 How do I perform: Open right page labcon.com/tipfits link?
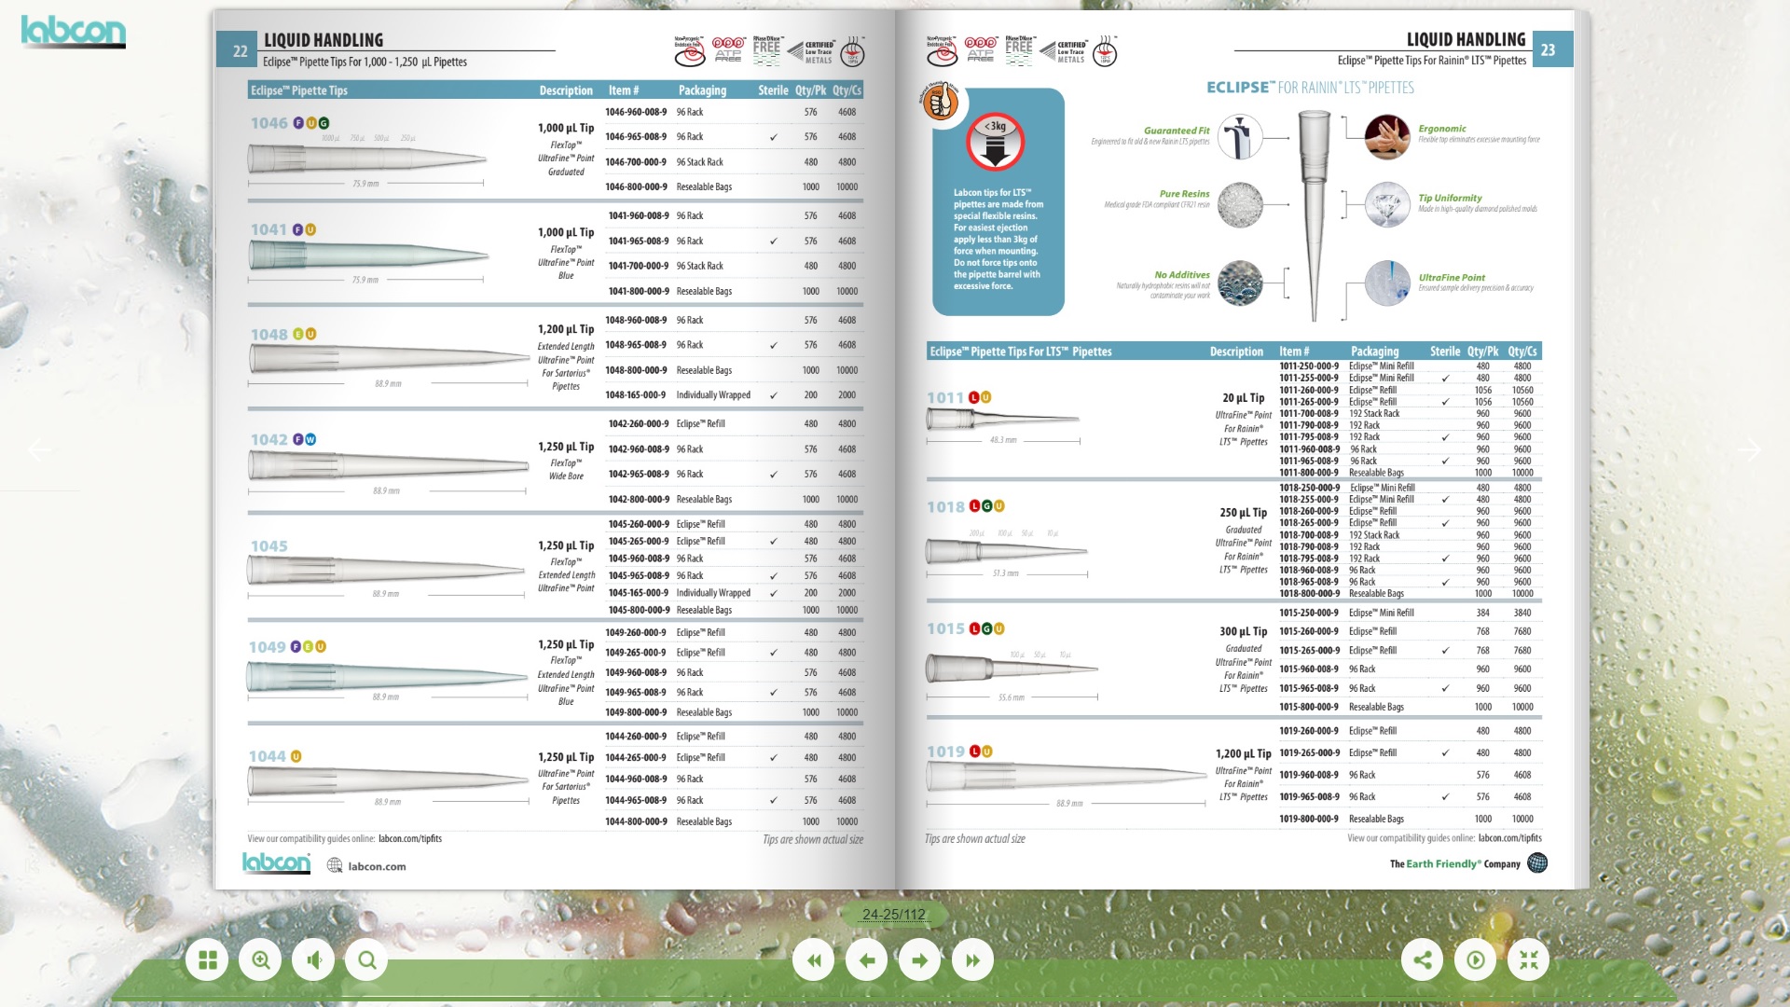click(1509, 838)
